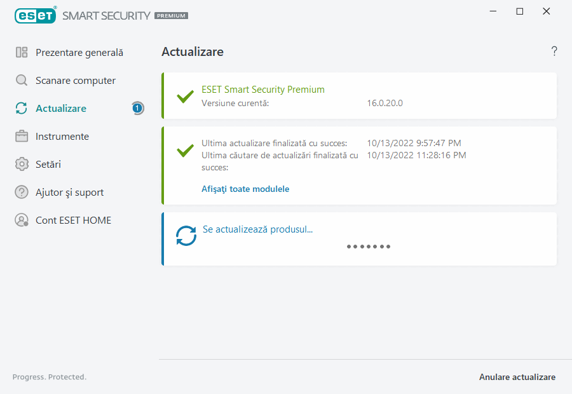Click the Actualizare refresh arrows icon
Viewport: 572px width, 394px height.
22,109
